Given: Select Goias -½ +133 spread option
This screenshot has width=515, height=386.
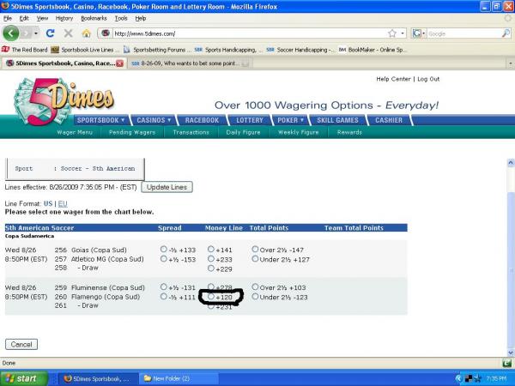Looking at the screenshot, I should pyautogui.click(x=164, y=250).
